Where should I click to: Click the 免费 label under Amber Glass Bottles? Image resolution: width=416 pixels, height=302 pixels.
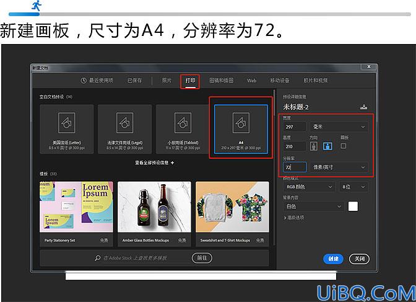(x=182, y=241)
